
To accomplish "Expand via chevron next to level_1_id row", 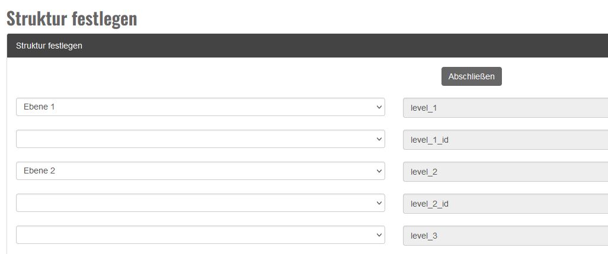I will coord(379,139).
